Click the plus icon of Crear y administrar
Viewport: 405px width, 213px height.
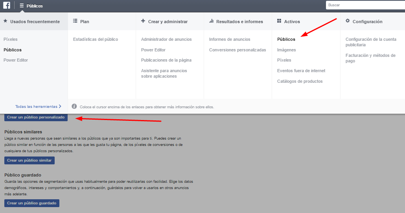tap(143, 21)
